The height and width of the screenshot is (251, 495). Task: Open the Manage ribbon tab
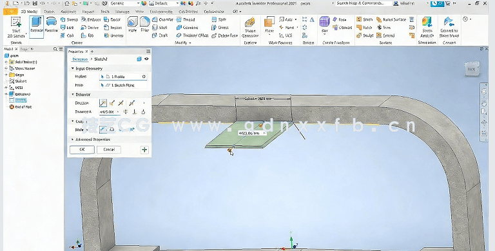(122, 12)
